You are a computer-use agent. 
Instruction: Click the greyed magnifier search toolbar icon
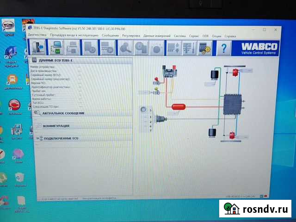point(125,48)
